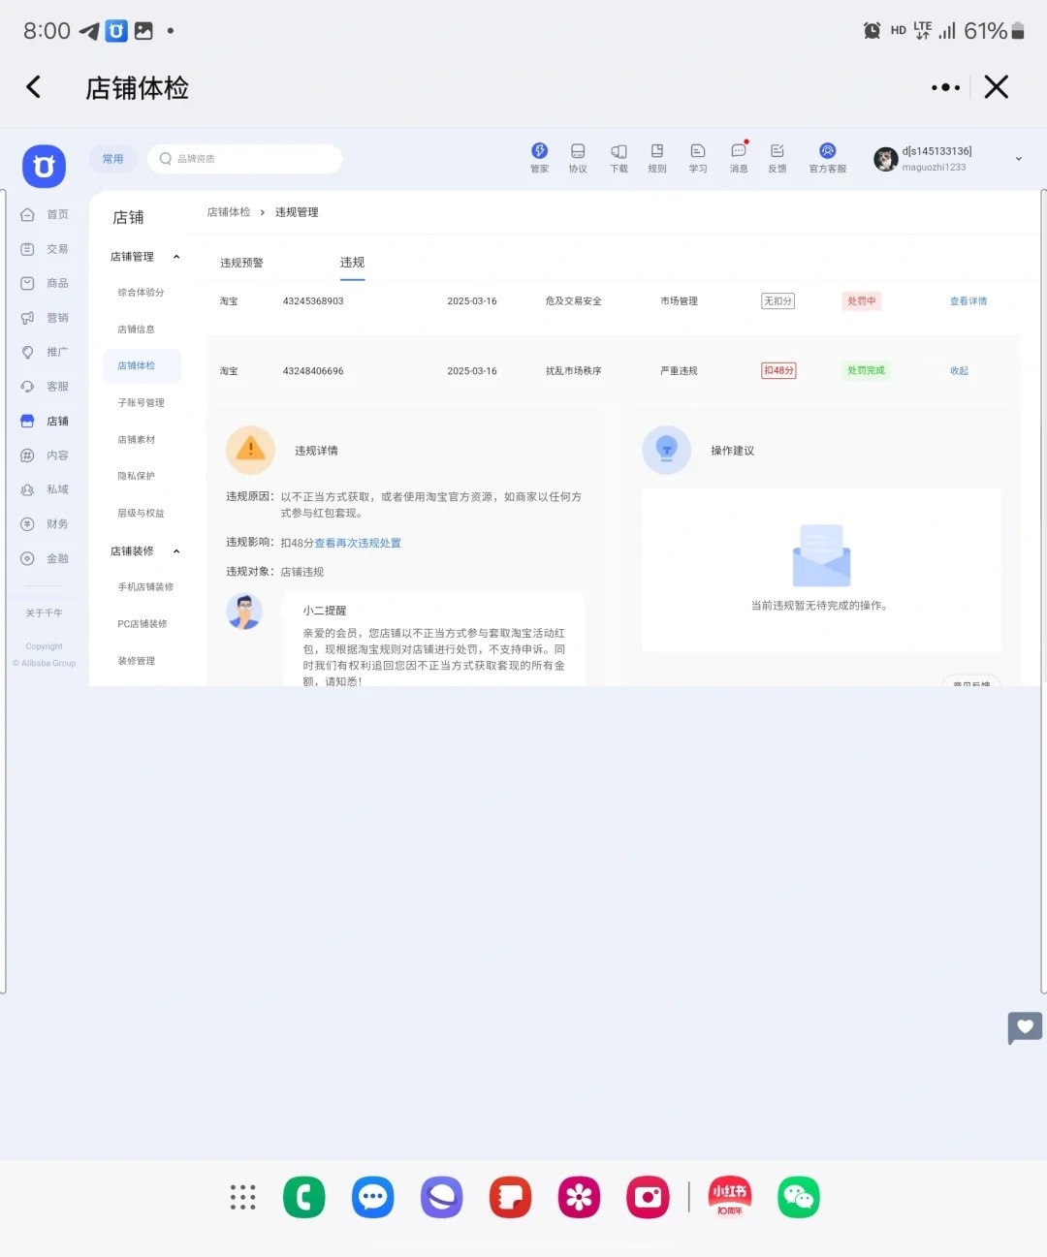Expand the account dropdown chevron
This screenshot has width=1047, height=1257.
(1018, 159)
